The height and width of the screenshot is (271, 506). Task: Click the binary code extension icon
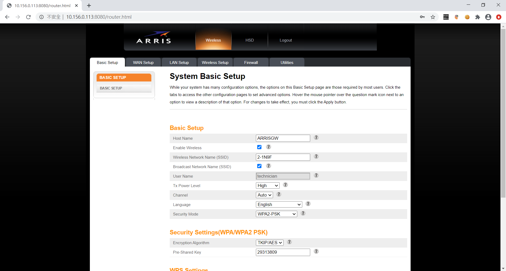(446, 17)
